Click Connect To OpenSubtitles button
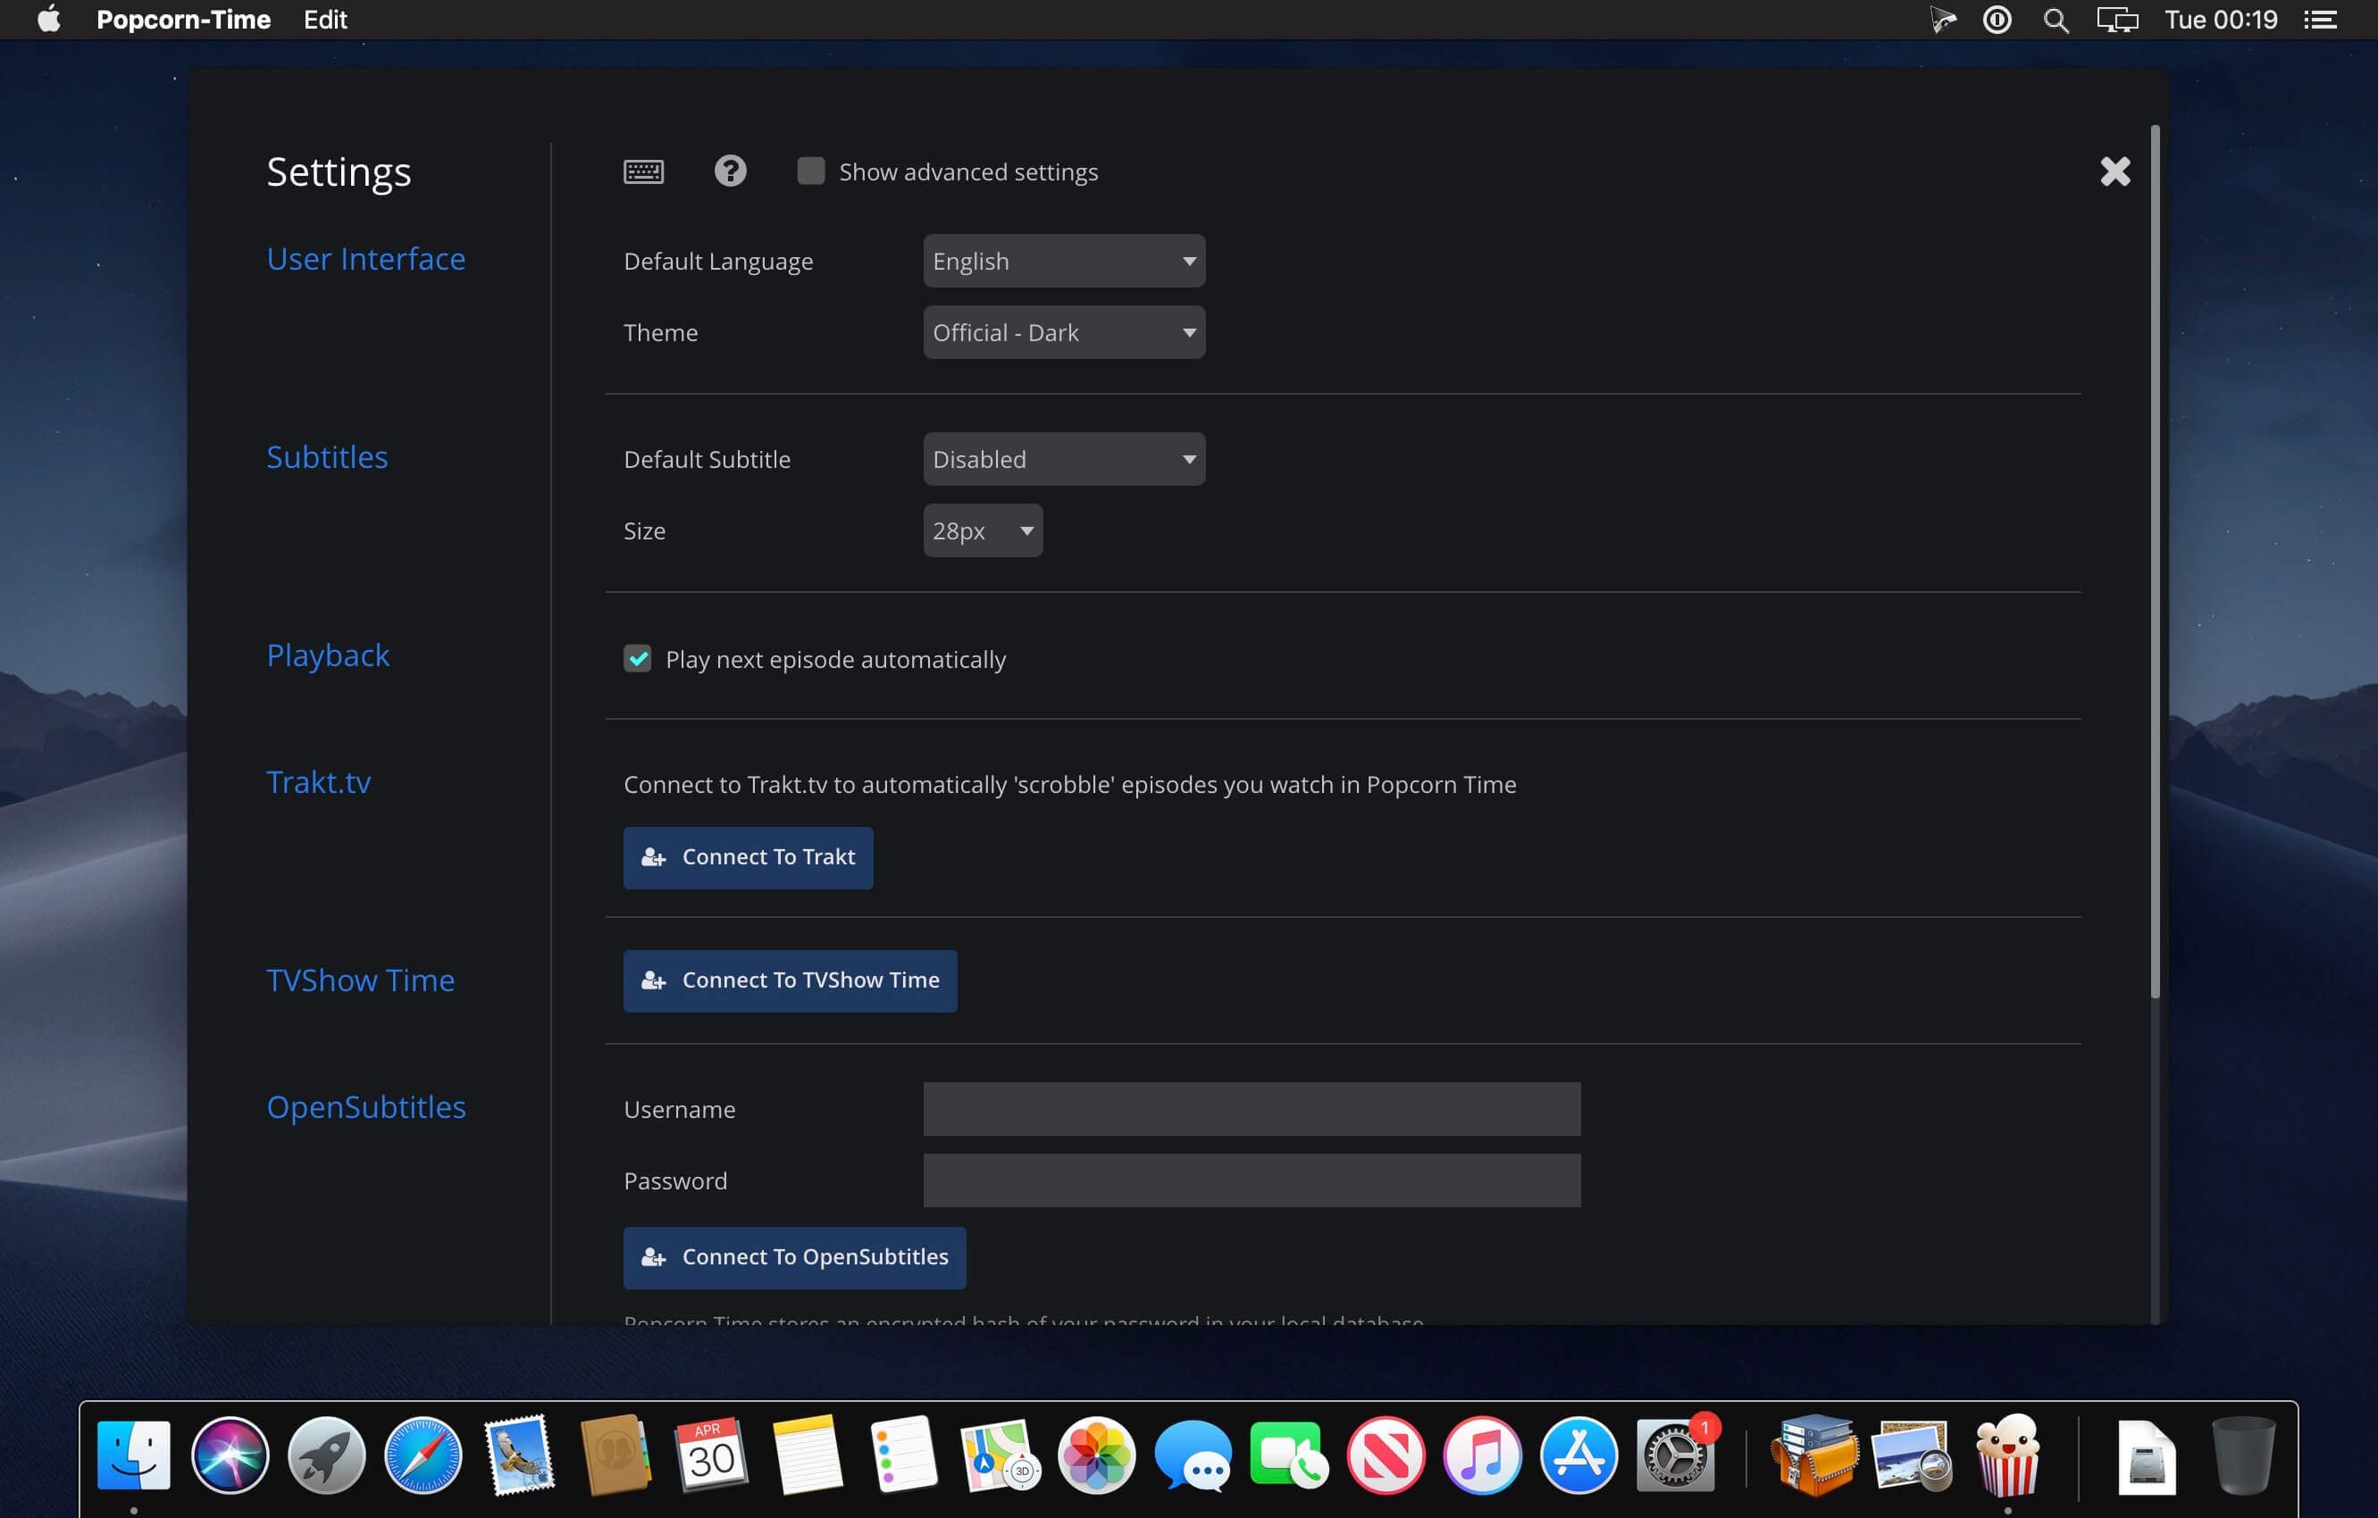 (794, 1257)
